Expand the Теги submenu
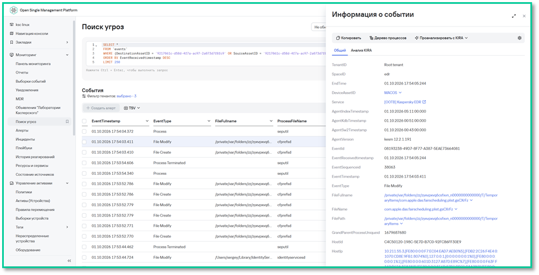Screen dimensions: 539x275 [67, 227]
